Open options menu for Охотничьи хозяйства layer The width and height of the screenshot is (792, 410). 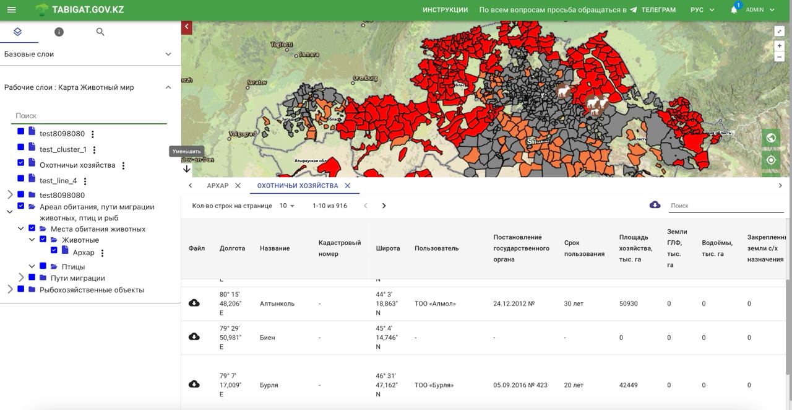pos(123,165)
